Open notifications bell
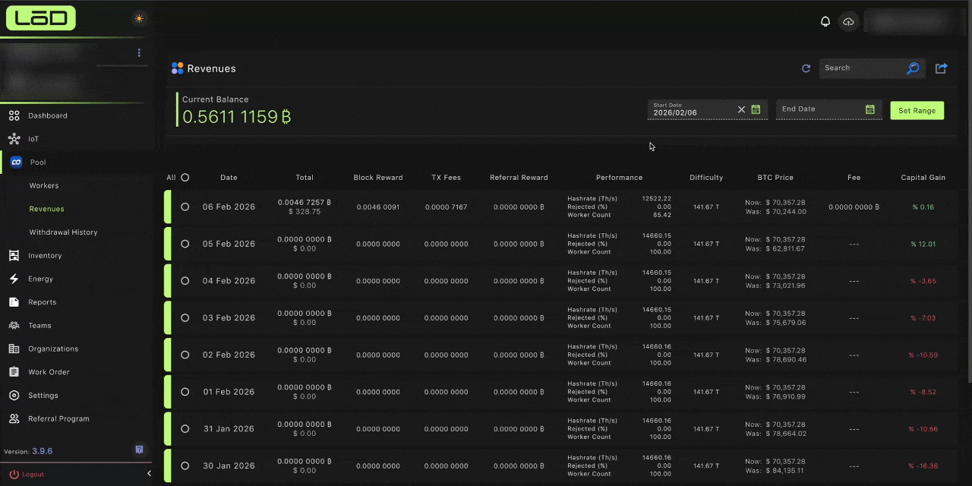Viewport: 972px width, 486px height. tap(825, 21)
